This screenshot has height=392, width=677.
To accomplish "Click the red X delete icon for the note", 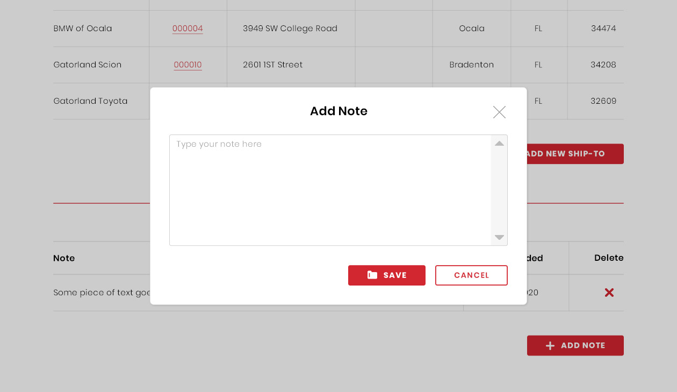I will point(609,293).
